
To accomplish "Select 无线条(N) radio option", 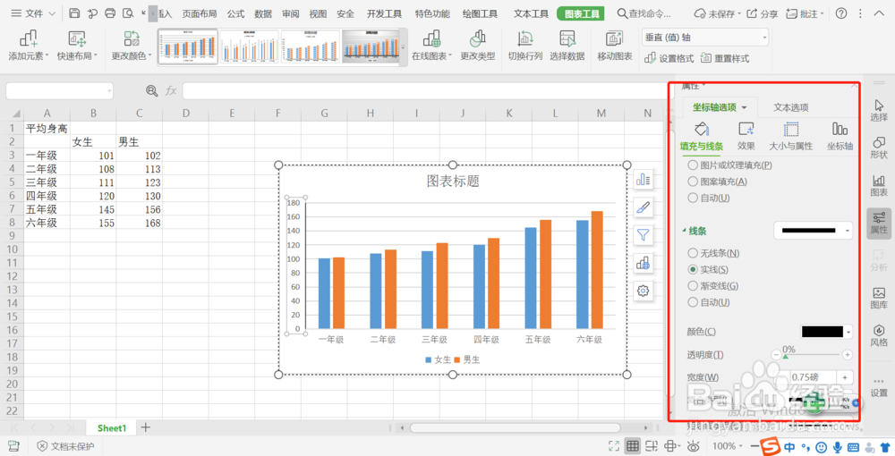I will pyautogui.click(x=713, y=252).
